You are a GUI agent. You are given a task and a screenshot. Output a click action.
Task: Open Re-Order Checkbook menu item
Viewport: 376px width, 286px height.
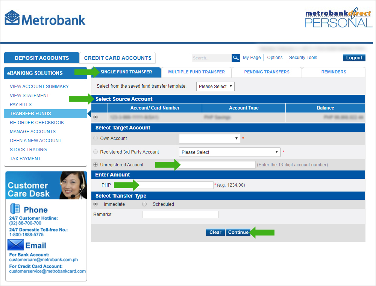(37, 123)
